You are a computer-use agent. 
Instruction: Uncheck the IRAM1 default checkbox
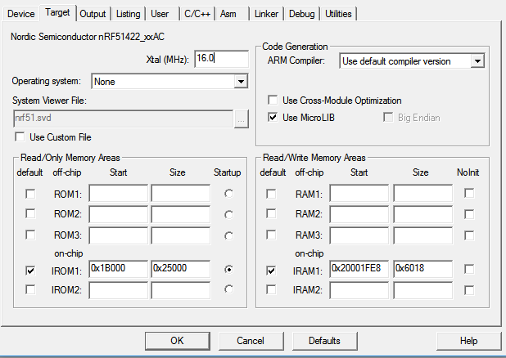click(271, 271)
